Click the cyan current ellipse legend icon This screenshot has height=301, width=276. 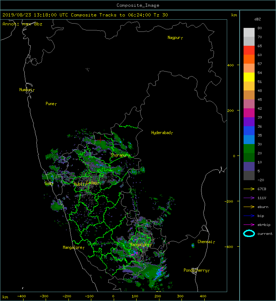(249, 233)
